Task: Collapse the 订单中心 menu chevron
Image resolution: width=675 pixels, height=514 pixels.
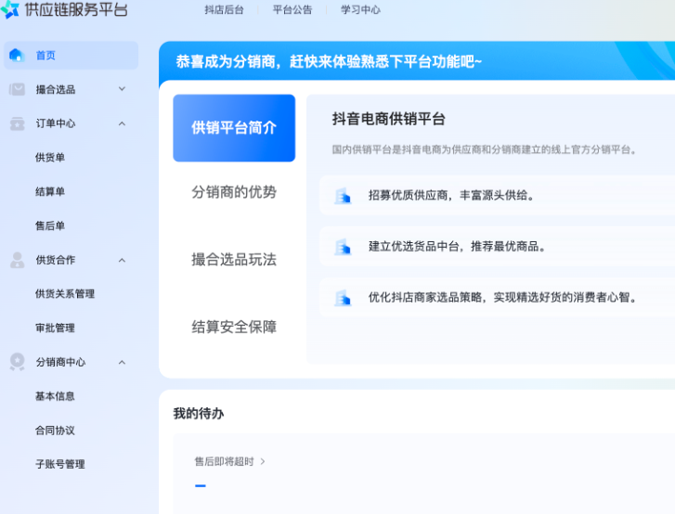Action: (x=122, y=123)
